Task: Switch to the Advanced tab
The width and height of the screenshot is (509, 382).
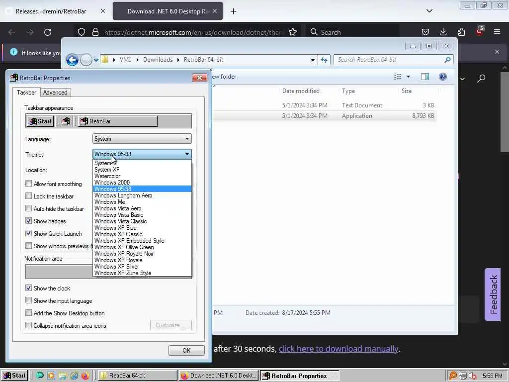Action: 55,93
